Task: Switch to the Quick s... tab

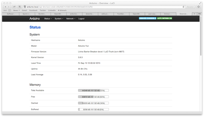Action: [27, 14]
